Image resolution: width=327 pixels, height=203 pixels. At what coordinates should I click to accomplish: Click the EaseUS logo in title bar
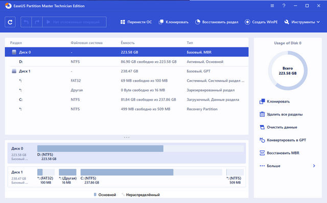point(8,6)
